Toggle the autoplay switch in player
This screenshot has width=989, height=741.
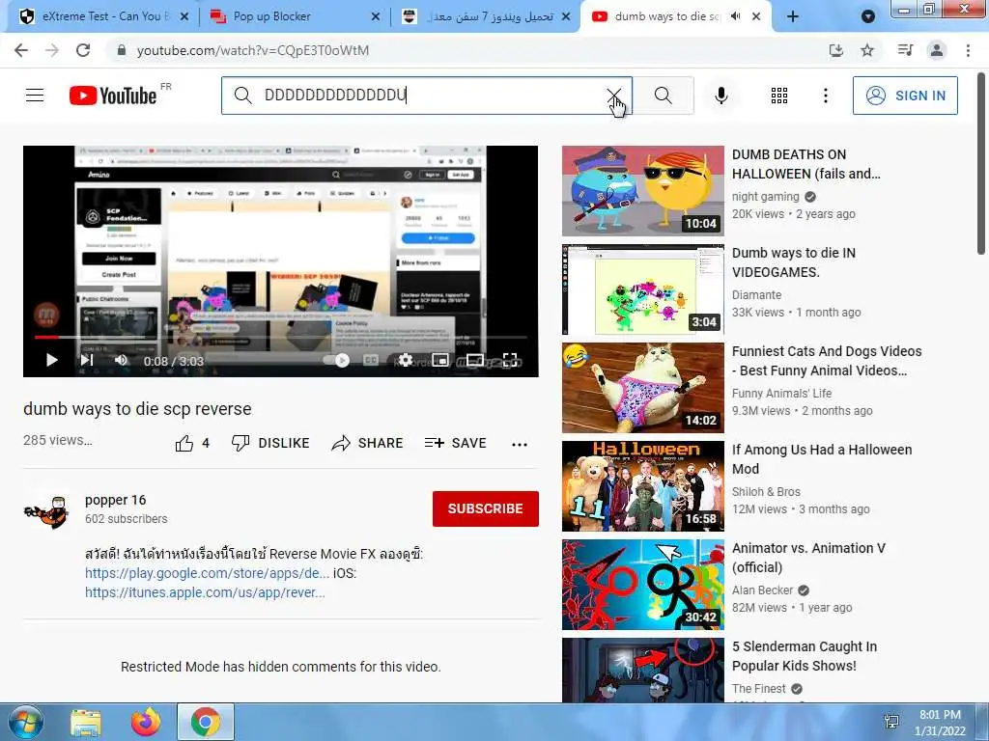pyautogui.click(x=336, y=361)
